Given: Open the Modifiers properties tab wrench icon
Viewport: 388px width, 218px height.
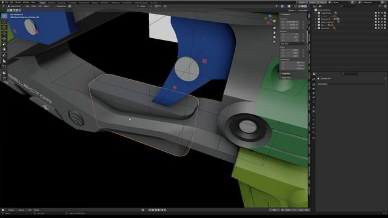Looking at the screenshot, I should (313, 111).
